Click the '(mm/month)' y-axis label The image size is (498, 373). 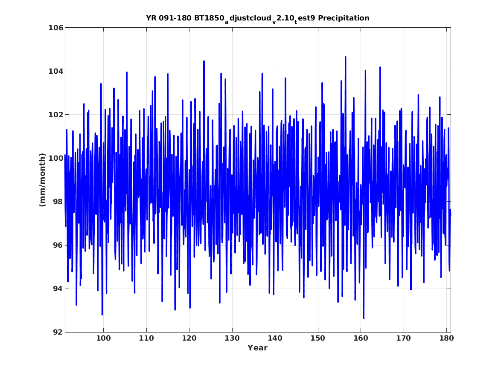pos(42,180)
